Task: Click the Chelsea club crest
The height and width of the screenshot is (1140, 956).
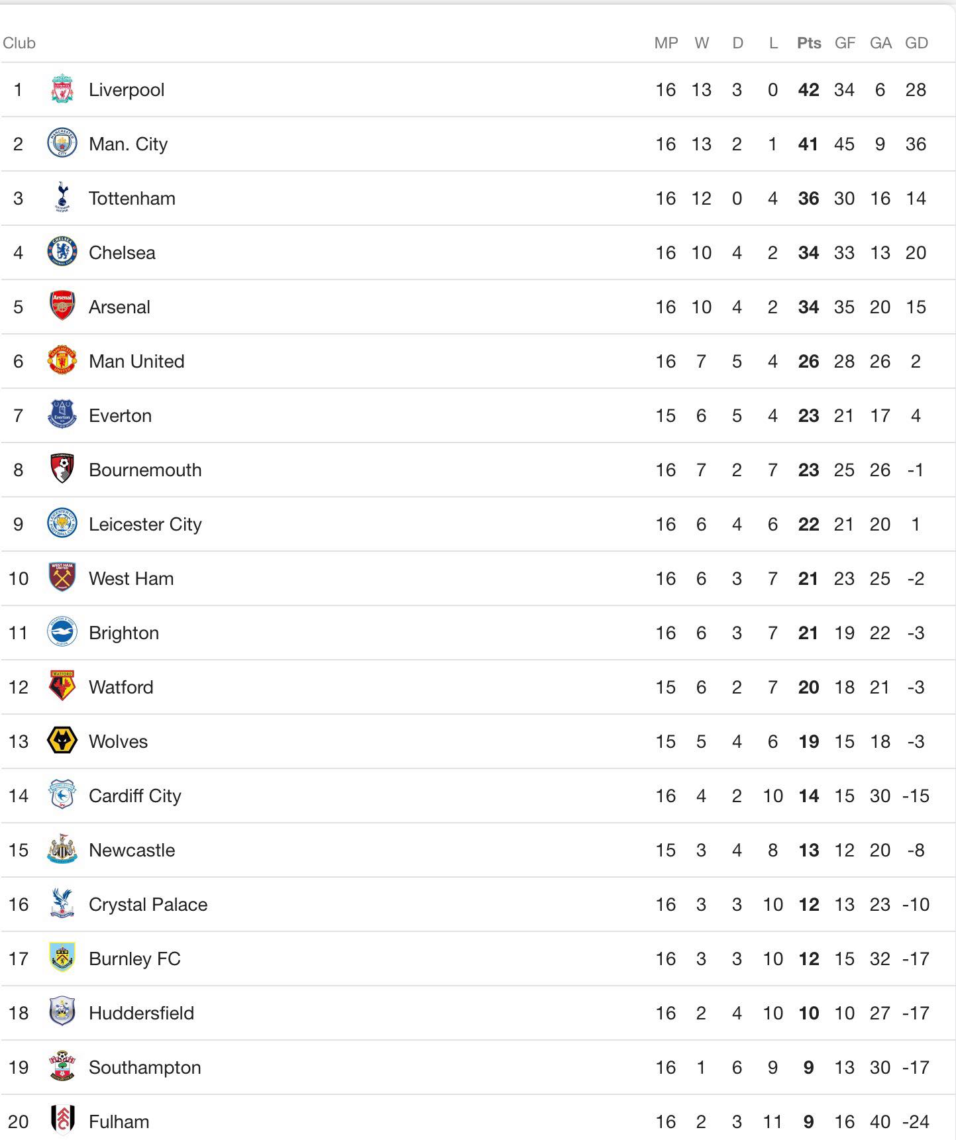Action: pos(62,252)
